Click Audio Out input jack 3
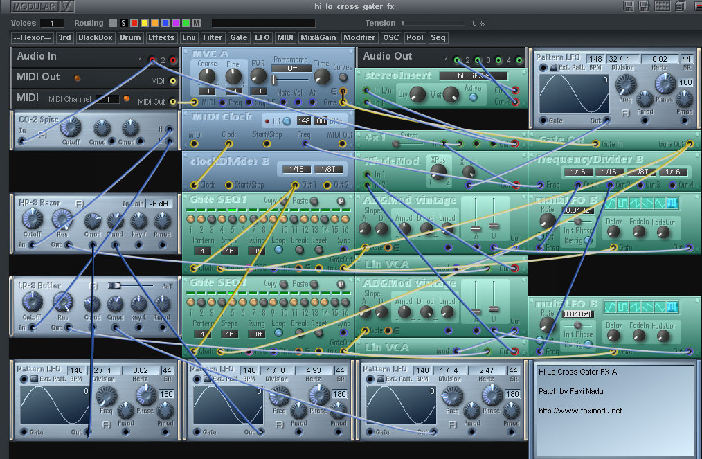This screenshot has height=459, width=702. (x=498, y=60)
